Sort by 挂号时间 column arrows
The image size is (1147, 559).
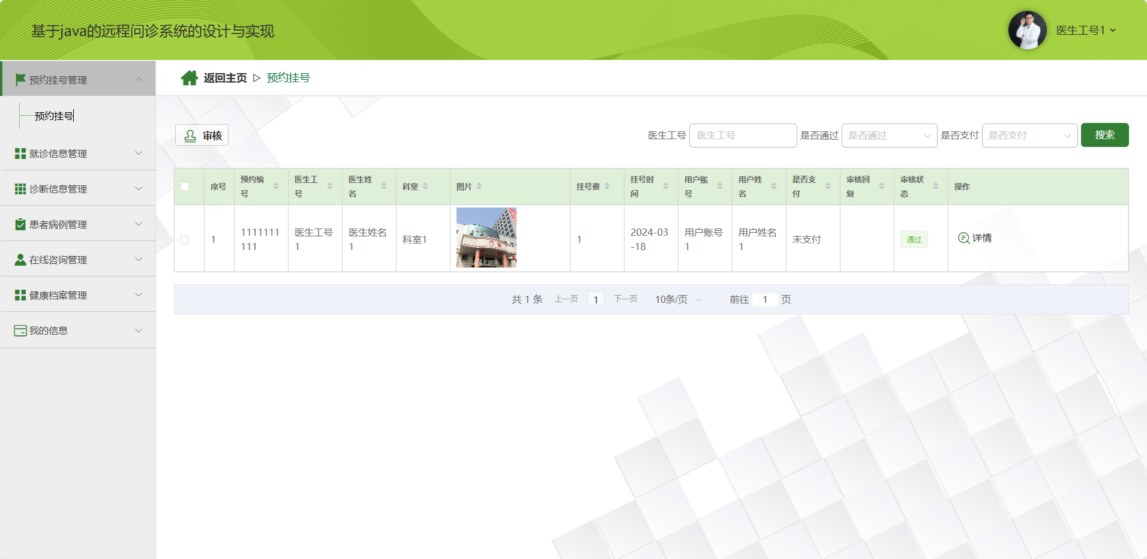[x=666, y=187]
